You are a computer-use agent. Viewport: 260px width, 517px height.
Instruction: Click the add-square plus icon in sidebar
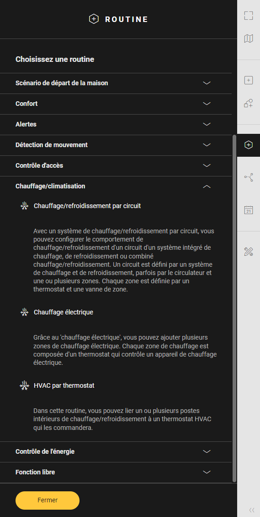pyautogui.click(x=249, y=80)
